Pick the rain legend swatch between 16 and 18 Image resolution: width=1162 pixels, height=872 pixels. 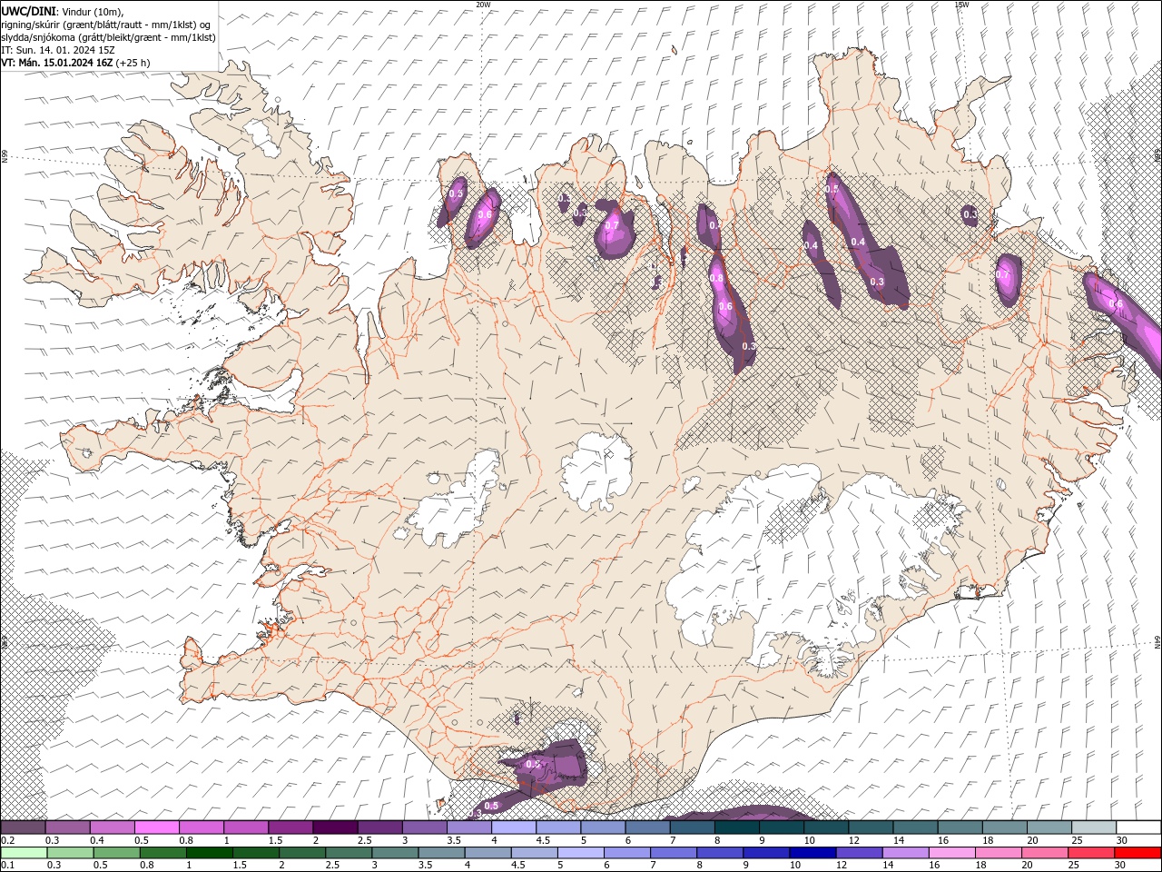tap(950, 853)
